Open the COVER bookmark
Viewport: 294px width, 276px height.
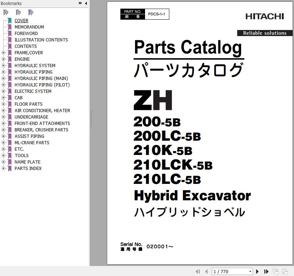(21, 21)
